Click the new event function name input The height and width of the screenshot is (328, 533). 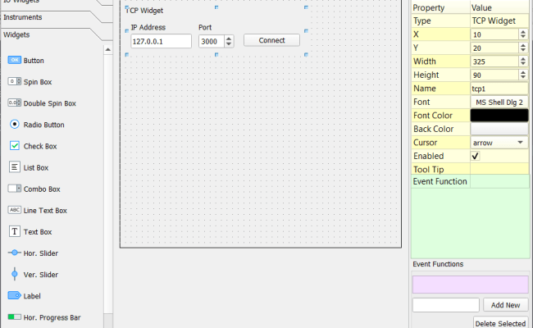445,305
